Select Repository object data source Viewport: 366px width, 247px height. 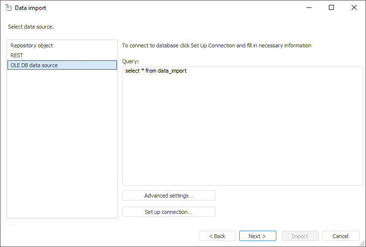pyautogui.click(x=32, y=45)
